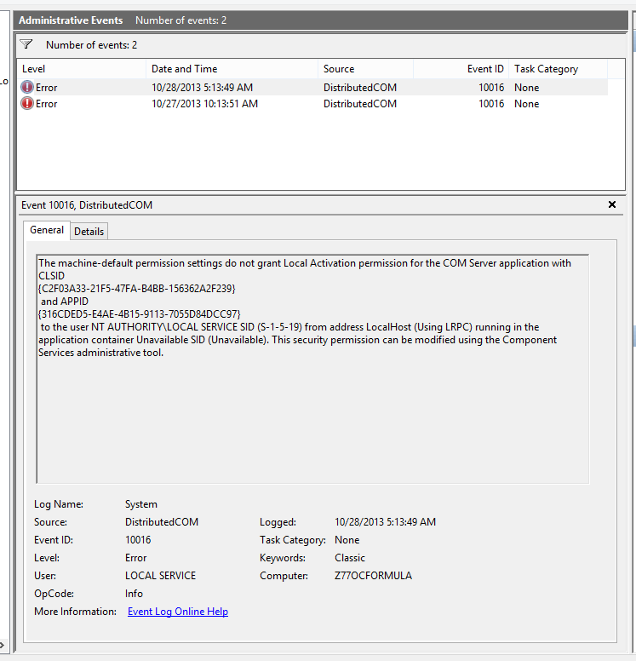Image resolution: width=636 pixels, height=661 pixels.
Task: Select the 10/27/2013 10:13:51 AM event row
Action: click(312, 104)
